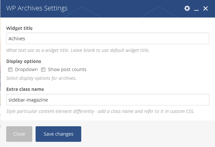
Task: Click the Show post counts label text
Action: coord(67,69)
